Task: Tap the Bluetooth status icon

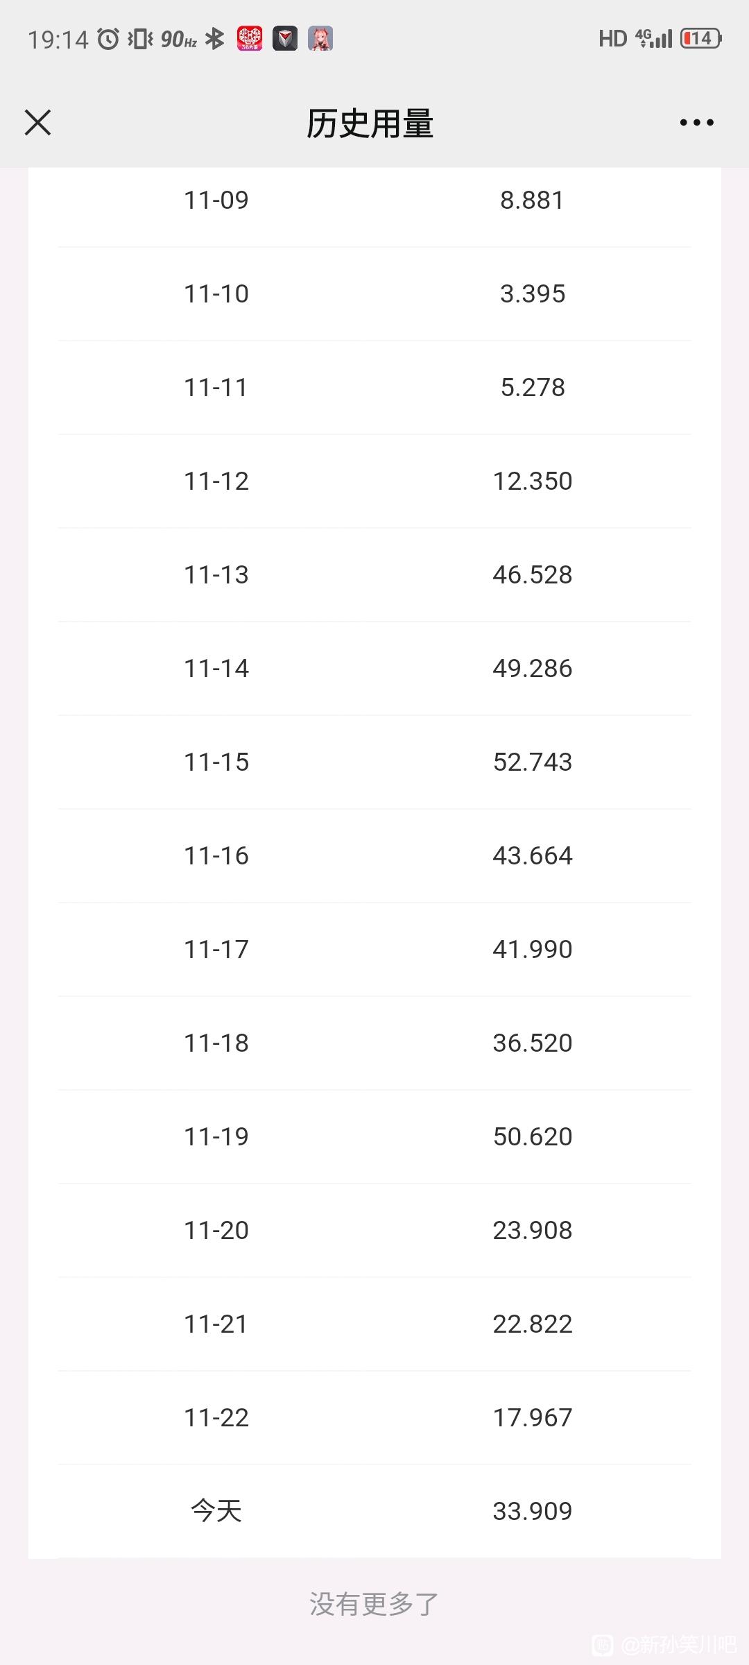Action: click(x=215, y=39)
